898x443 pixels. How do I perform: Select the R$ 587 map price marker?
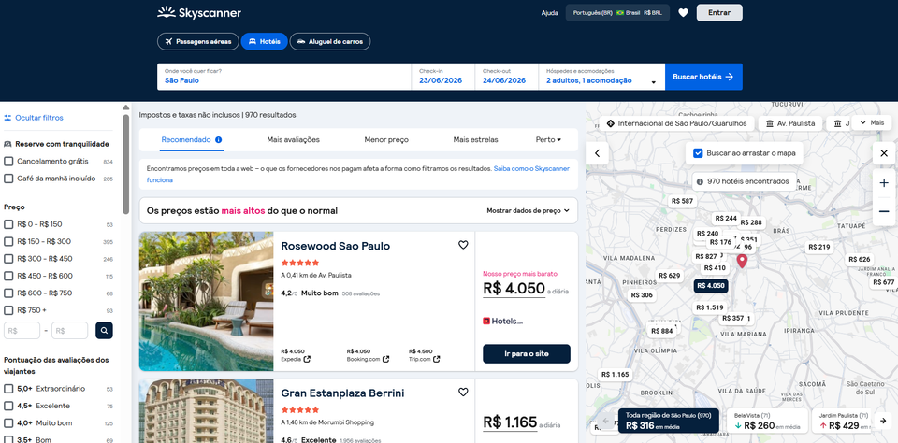(x=682, y=201)
